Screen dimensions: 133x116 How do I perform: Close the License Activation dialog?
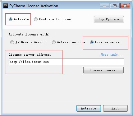125,6
